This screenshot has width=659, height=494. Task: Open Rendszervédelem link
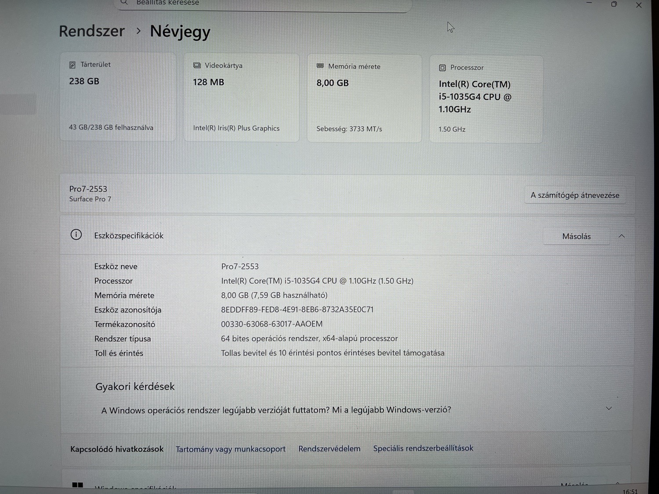click(329, 448)
